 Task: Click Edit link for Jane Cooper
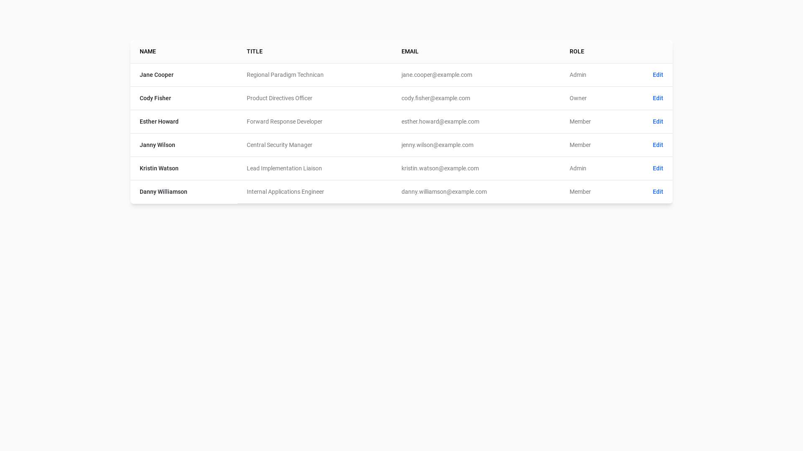tap(657, 75)
